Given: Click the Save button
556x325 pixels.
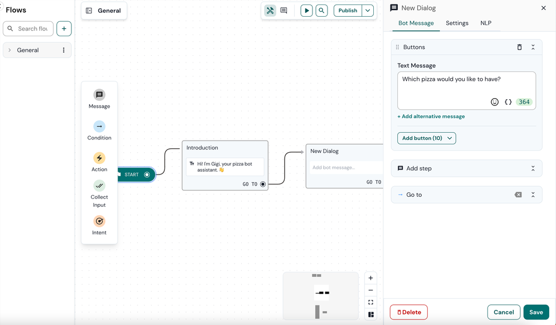Looking at the screenshot, I should click(x=536, y=312).
